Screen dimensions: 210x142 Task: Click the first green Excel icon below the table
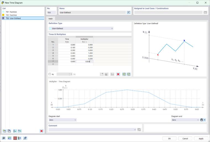124,74
